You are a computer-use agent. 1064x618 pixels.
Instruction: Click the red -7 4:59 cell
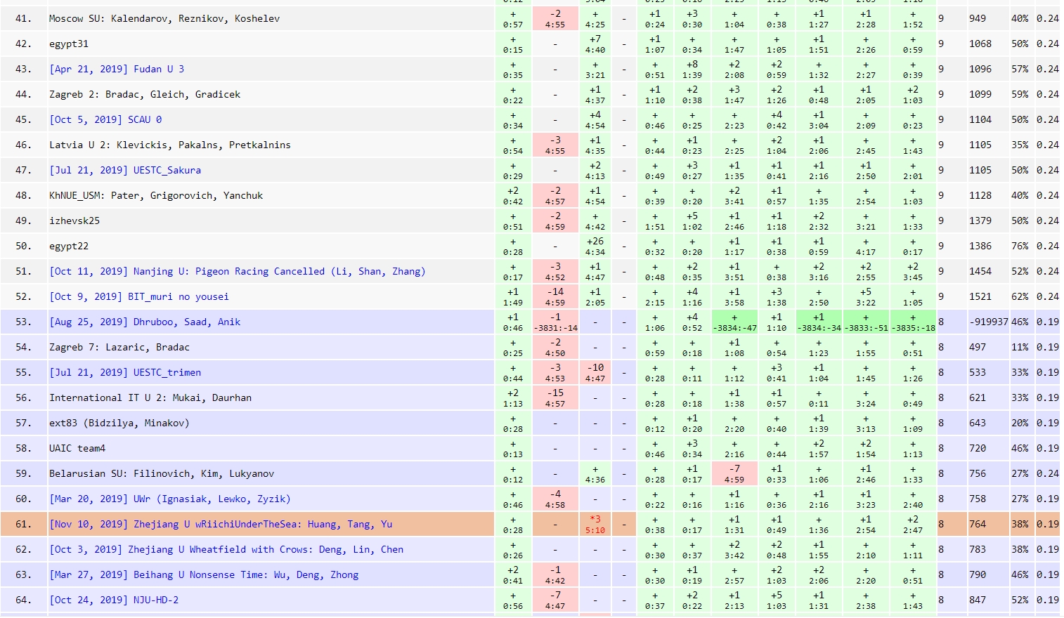coord(734,474)
